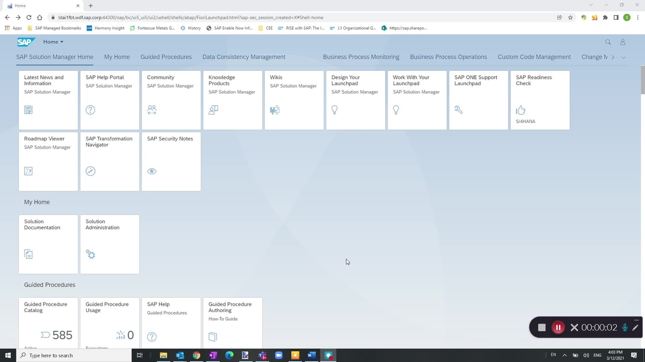Open the SAP Help Guided Procedures tile
The image size is (645, 362).
click(x=171, y=323)
